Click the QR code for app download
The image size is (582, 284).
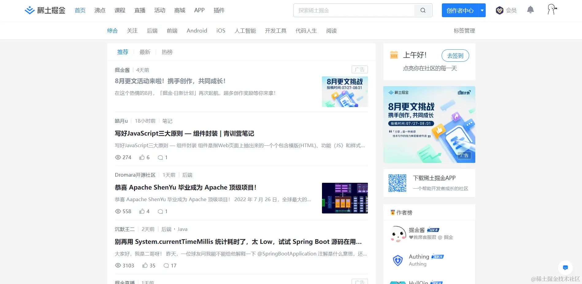coord(397,183)
